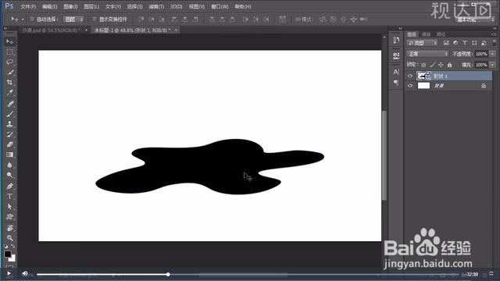
Task: Filter layers by smart object icon
Action: pyautogui.click(x=484, y=43)
